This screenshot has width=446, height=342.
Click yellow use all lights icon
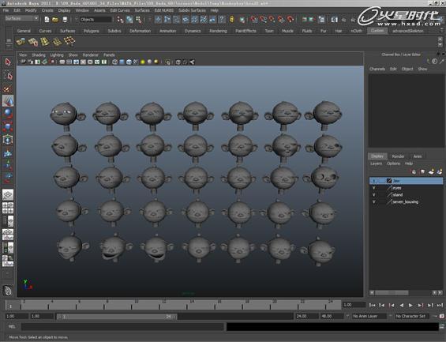tap(143, 62)
